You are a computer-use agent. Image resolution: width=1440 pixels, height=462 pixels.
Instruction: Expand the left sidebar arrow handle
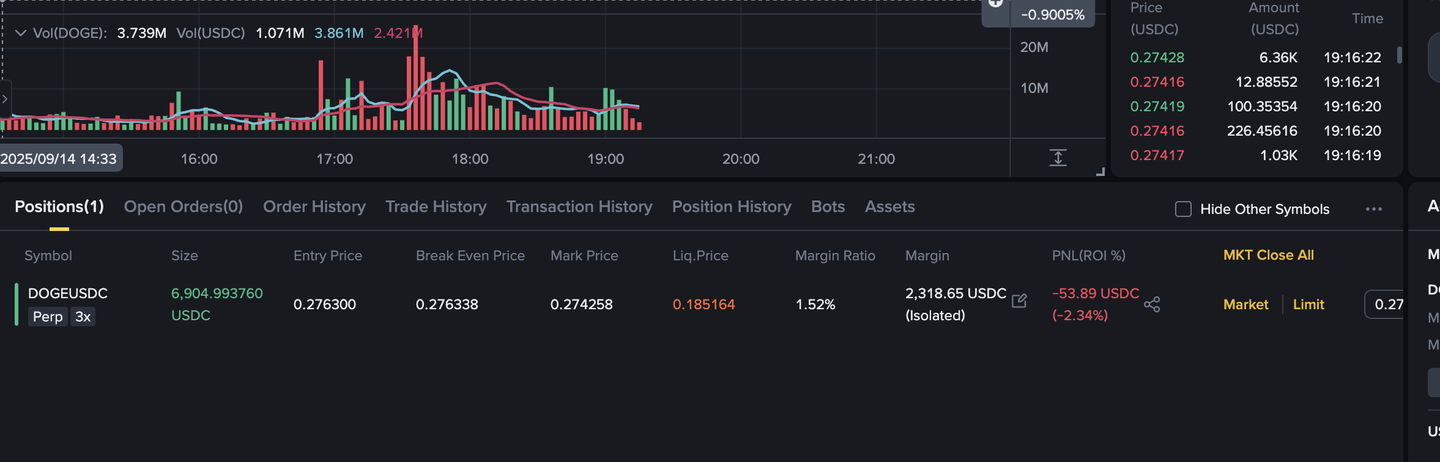coord(5,99)
